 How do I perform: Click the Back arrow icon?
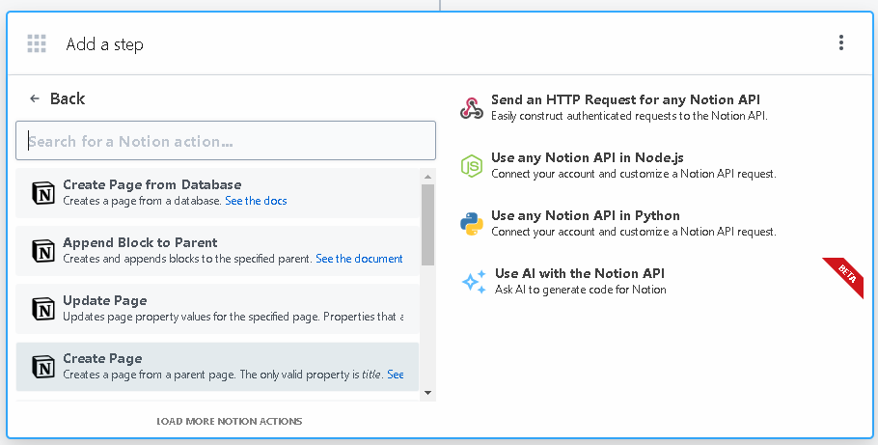[35, 98]
